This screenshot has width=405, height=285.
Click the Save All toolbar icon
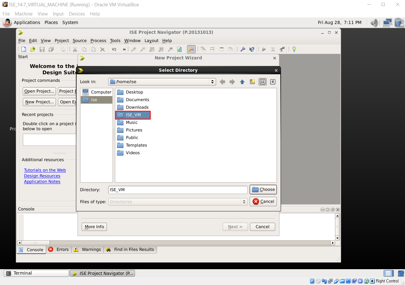coord(51,49)
